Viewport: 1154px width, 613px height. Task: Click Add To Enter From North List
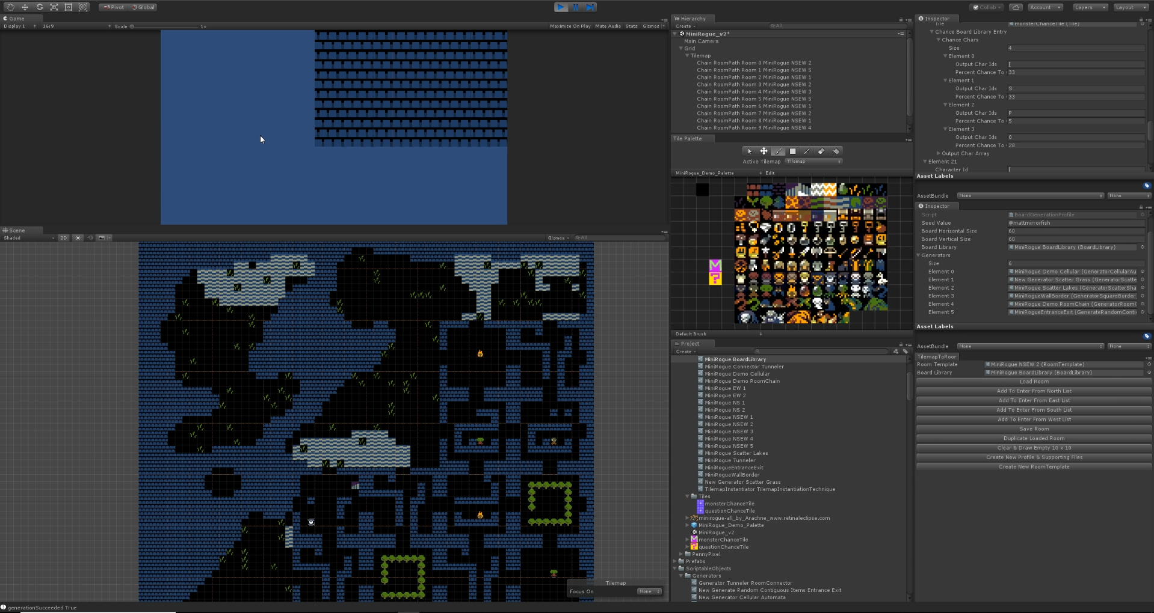coord(1034,391)
